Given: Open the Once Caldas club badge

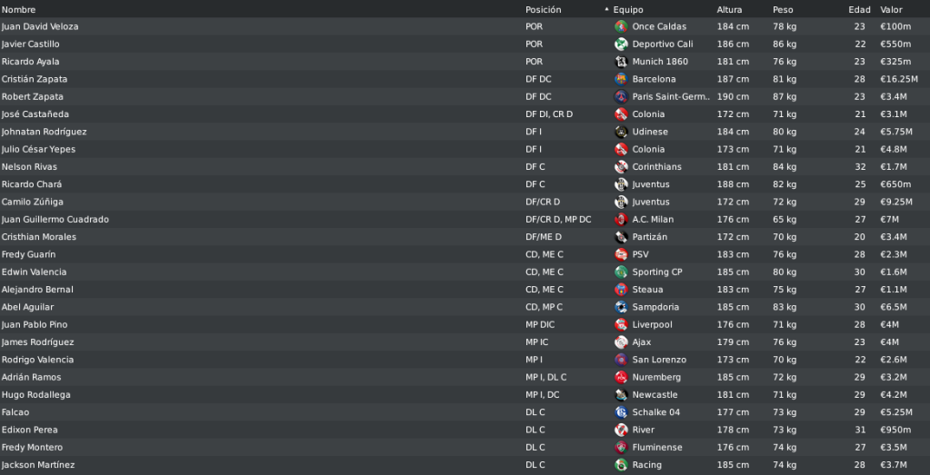Looking at the screenshot, I should coord(621,26).
